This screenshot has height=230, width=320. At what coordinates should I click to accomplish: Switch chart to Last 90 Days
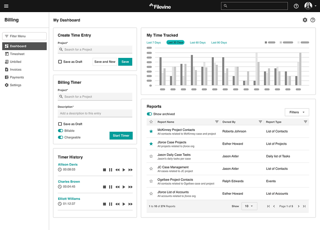219,43
